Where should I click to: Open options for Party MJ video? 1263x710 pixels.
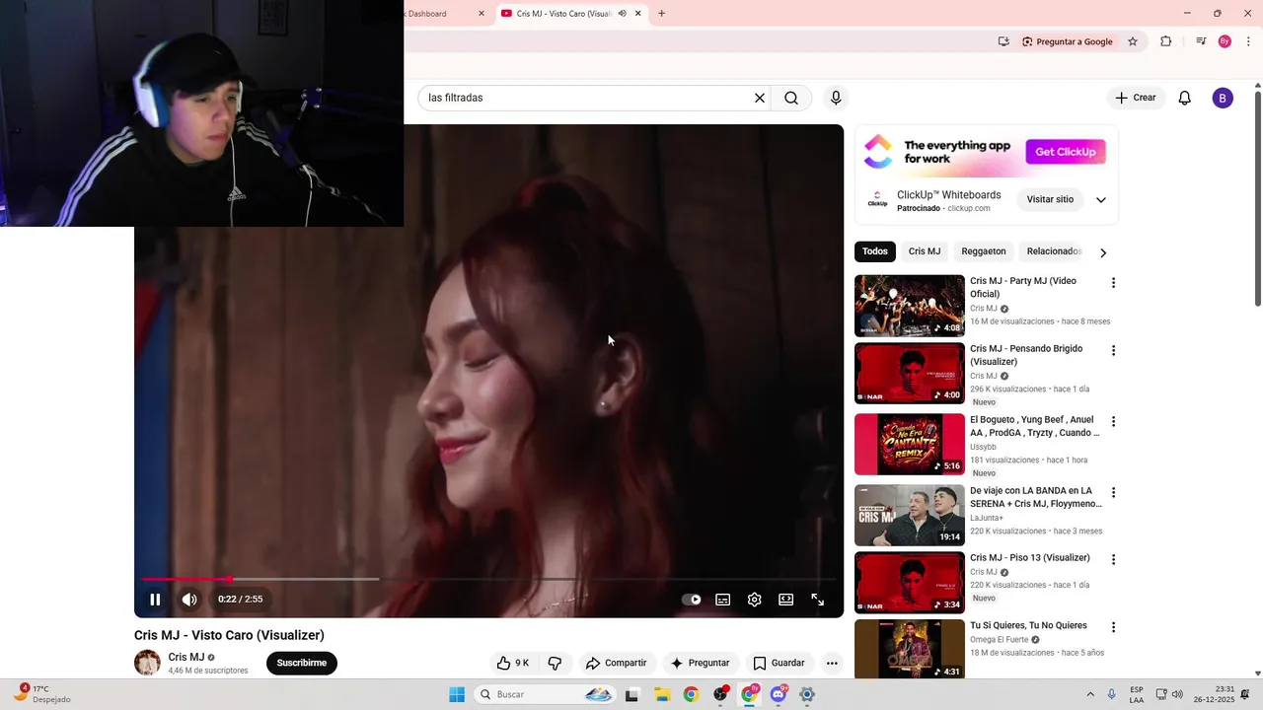1113,283
